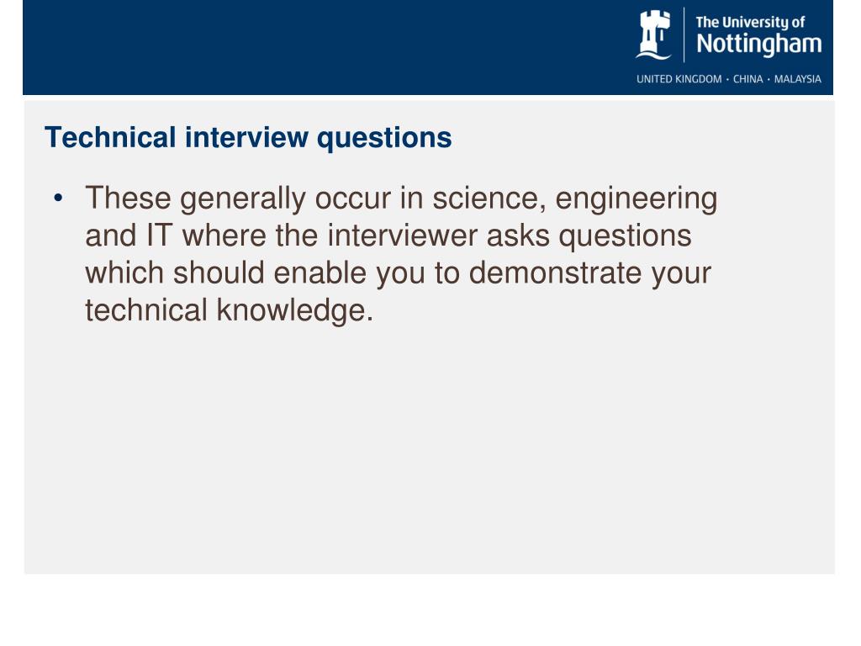This screenshot has height=646, width=861.
Task: Click 'CHINA' in the header tagline
Action: pyautogui.click(x=749, y=79)
